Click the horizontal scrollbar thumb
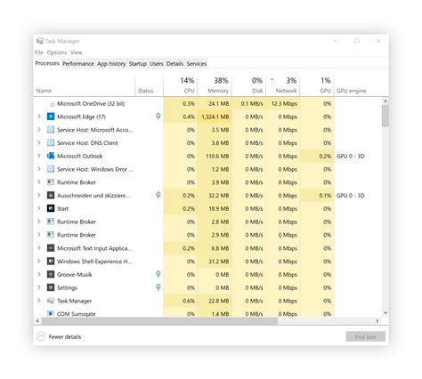The image size is (422, 379). 159,321
